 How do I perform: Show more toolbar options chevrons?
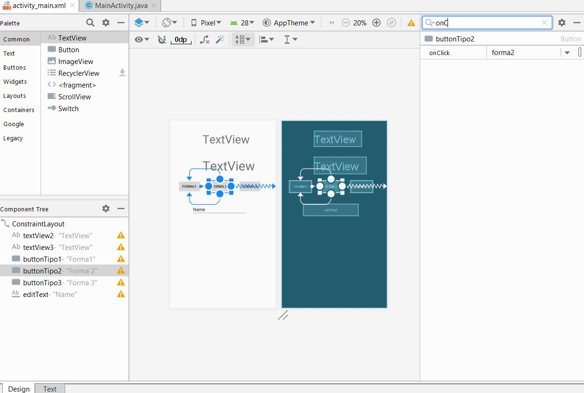coord(332,23)
